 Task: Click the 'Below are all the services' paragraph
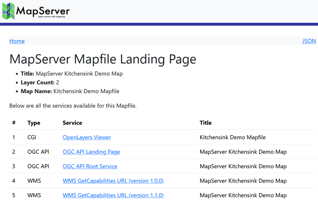tap(73, 105)
